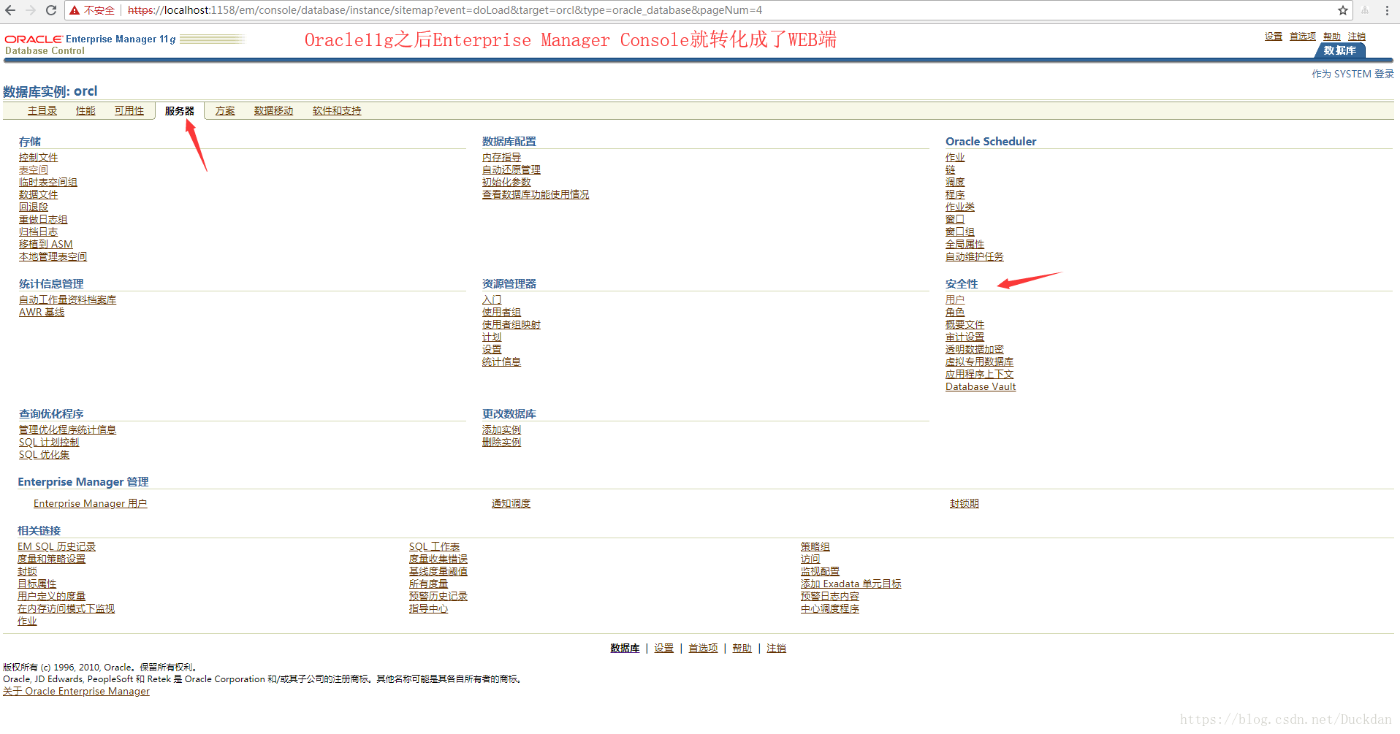Image resolution: width=1400 pixels, height=734 pixels.
Task: Open the Database Vault link
Action: (x=981, y=387)
